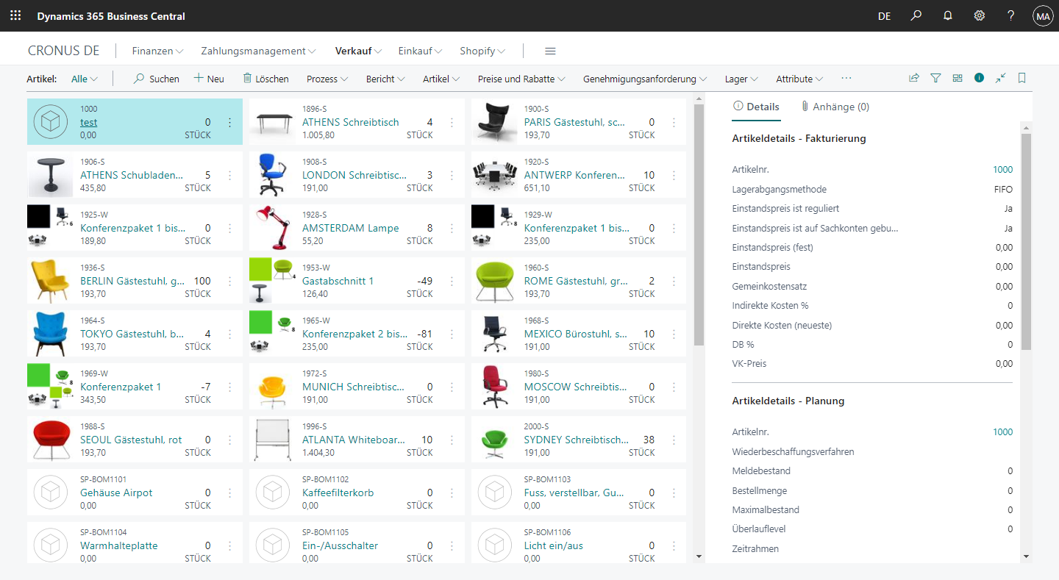Open the Gehäuse Airpot item link

pyautogui.click(x=116, y=493)
